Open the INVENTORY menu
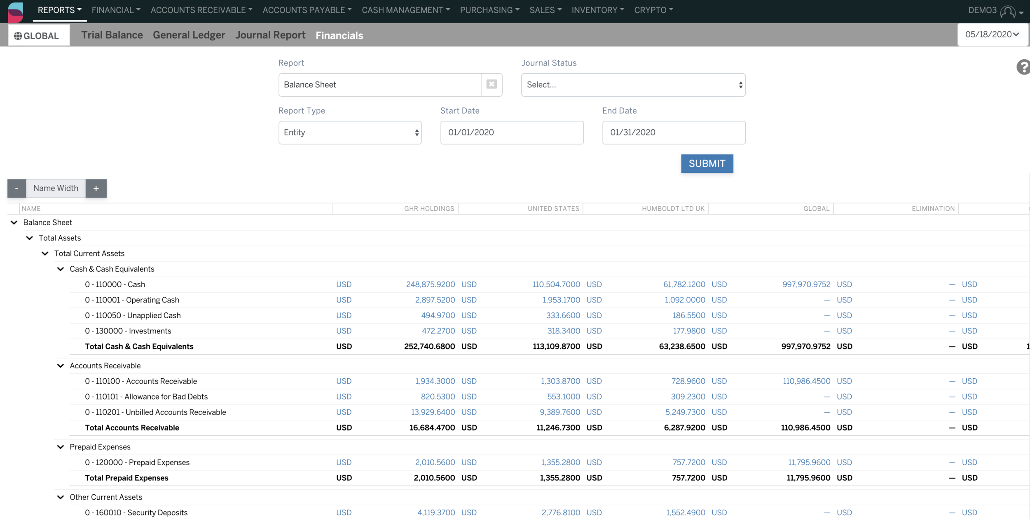Viewport: 1030px width, 519px height. 598,10
